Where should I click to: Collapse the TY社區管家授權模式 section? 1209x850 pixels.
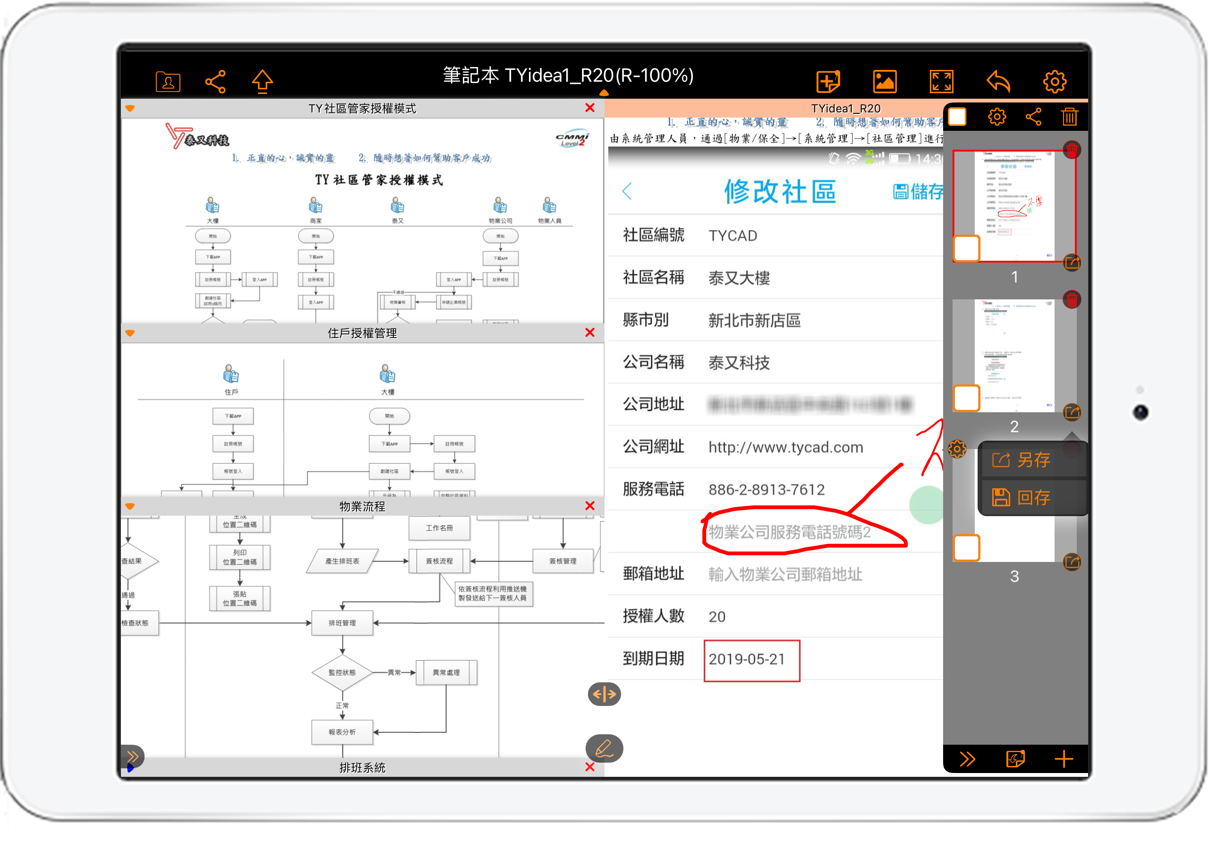coord(130,109)
